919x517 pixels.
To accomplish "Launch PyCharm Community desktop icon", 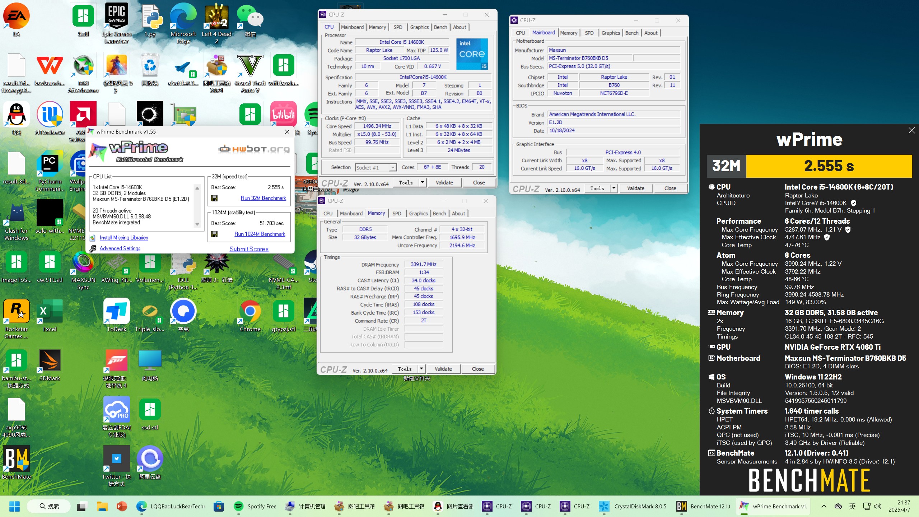I will (50, 172).
